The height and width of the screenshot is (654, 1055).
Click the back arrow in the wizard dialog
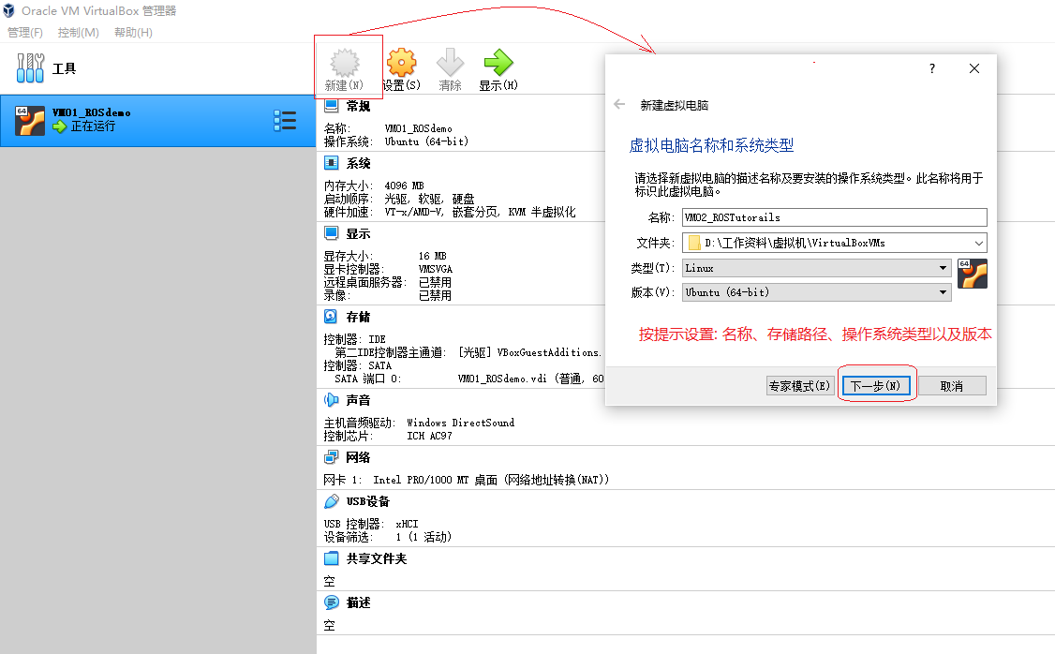click(x=619, y=105)
